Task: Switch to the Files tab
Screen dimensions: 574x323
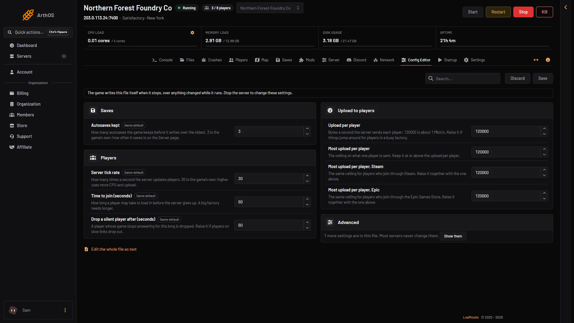Action: [187, 60]
